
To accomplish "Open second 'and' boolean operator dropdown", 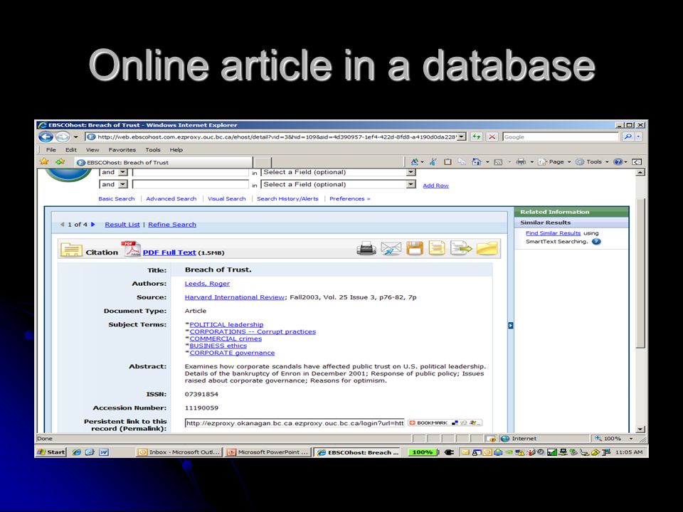I will (x=123, y=184).
